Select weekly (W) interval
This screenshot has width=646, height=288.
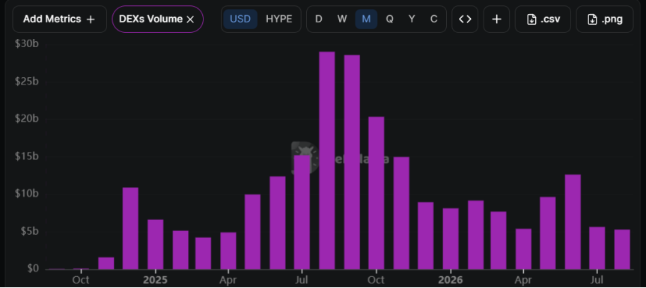pyautogui.click(x=342, y=19)
